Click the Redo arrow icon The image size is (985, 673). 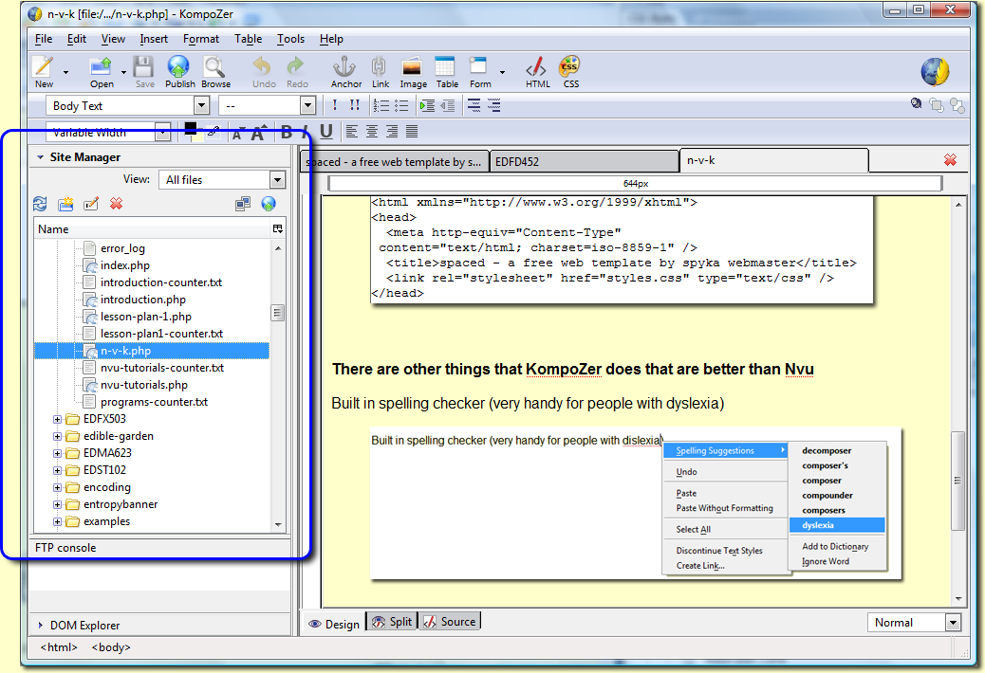tap(297, 71)
